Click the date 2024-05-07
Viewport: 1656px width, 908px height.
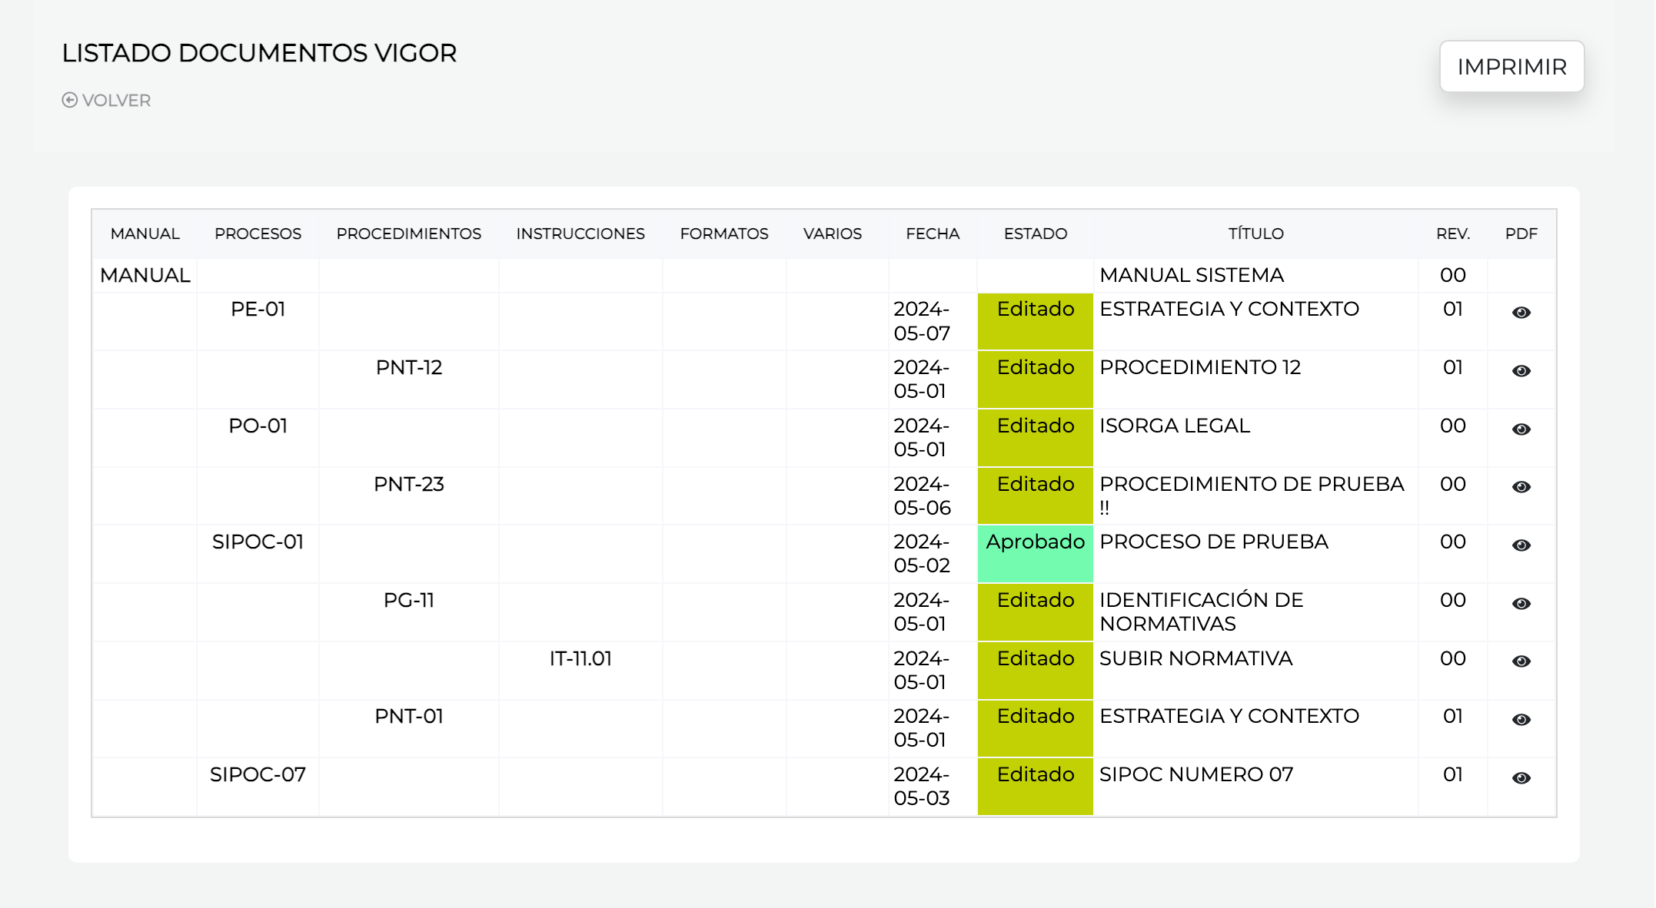(x=922, y=321)
